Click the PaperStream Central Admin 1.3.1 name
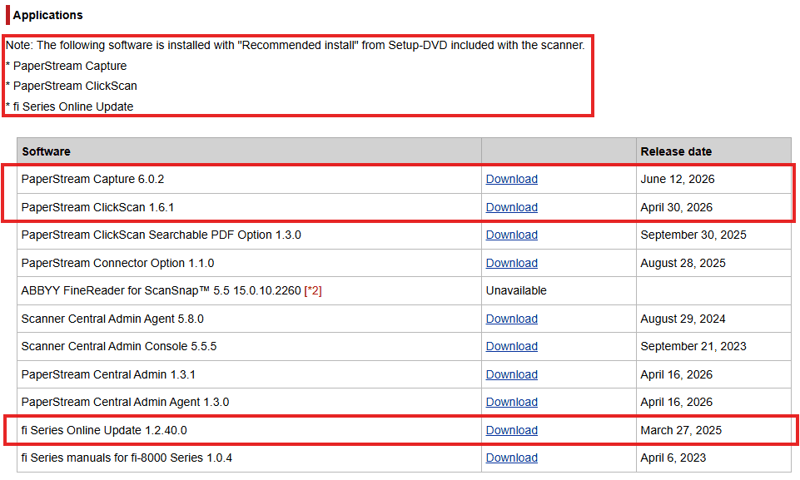The image size is (800, 480). tap(108, 374)
